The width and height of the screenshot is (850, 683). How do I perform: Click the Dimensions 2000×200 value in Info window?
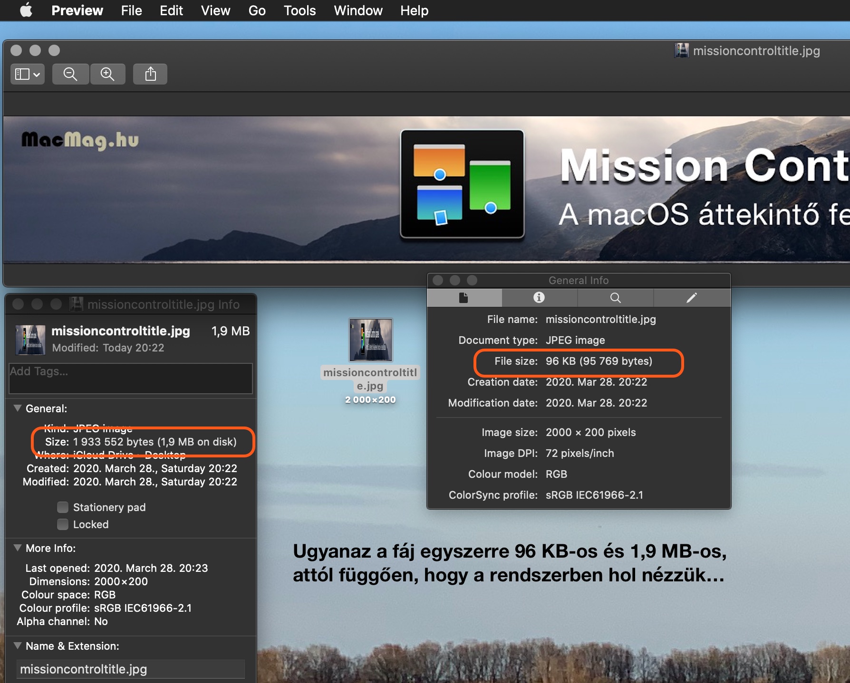[121, 581]
